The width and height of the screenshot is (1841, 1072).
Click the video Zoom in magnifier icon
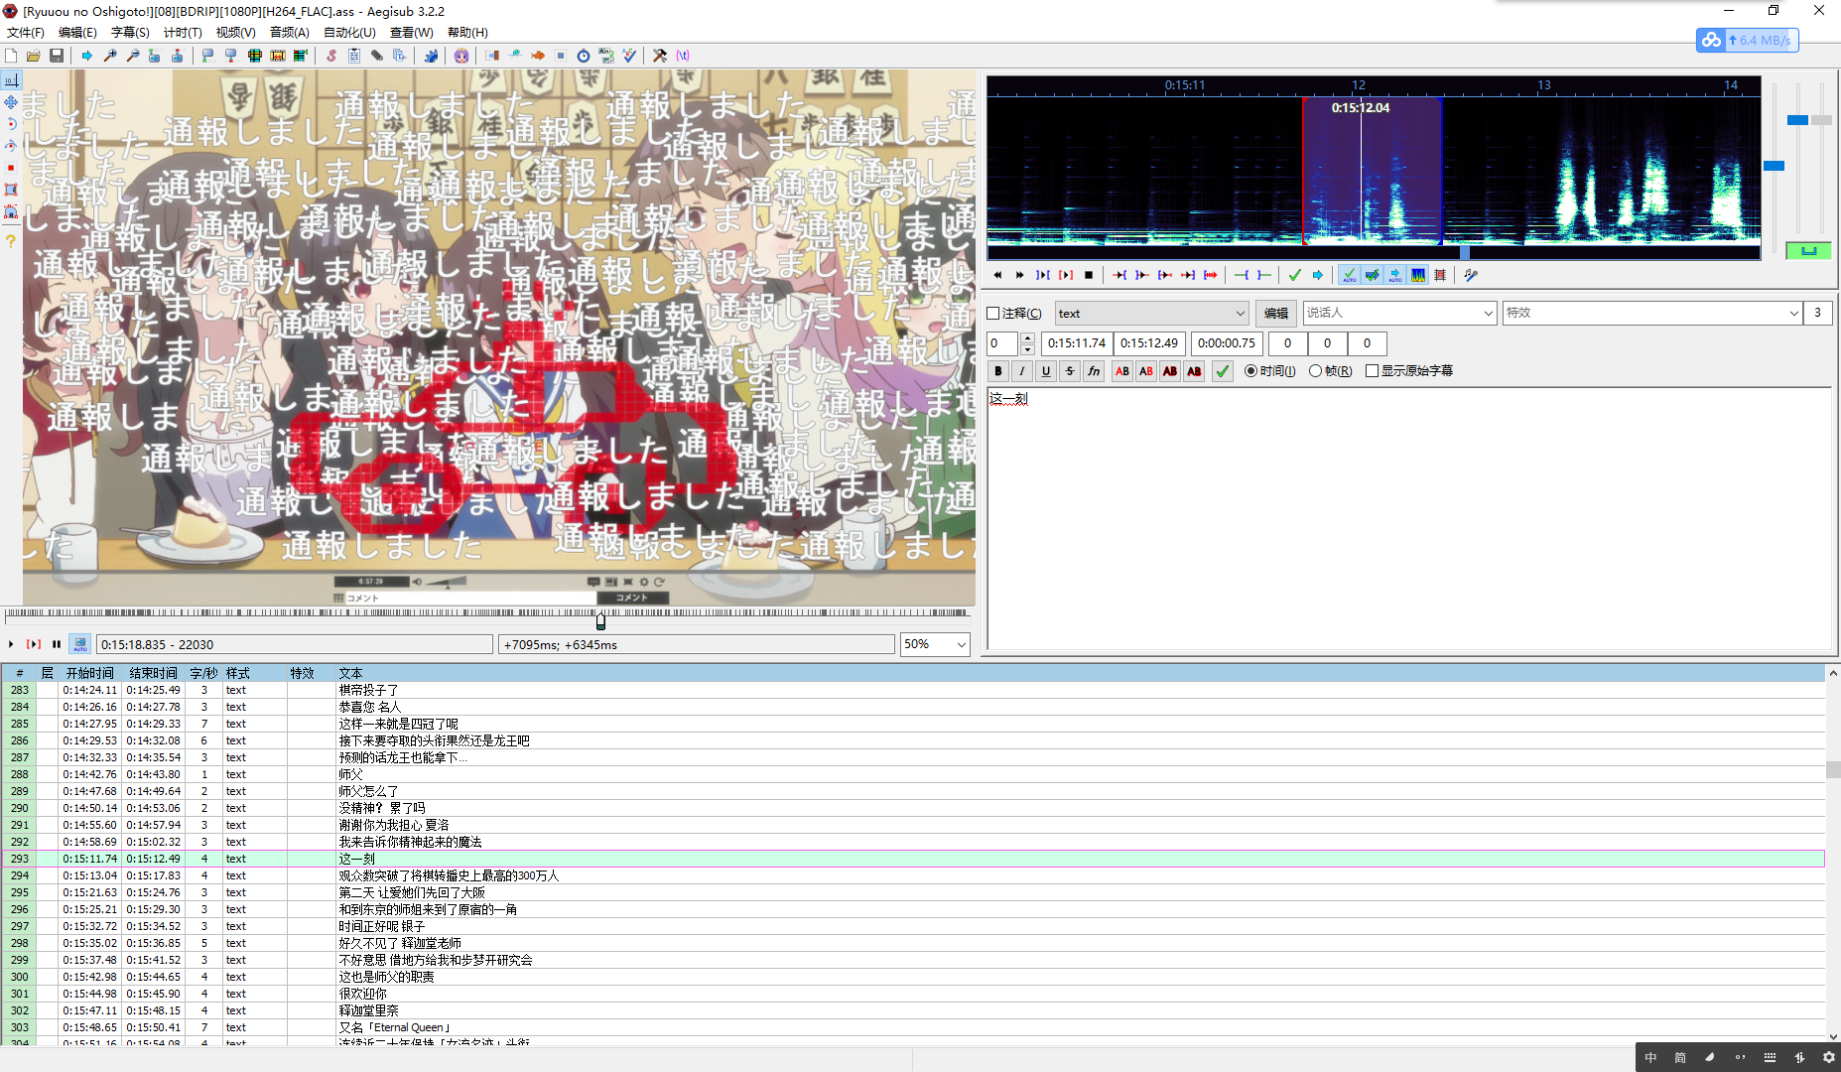click(110, 56)
